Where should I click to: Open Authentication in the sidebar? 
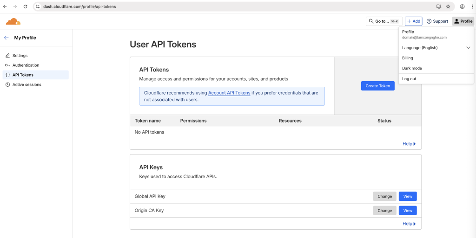coord(26,65)
